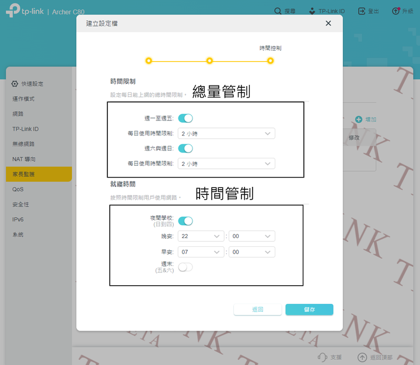The width and height of the screenshot is (420, 365).
Task: Open QoS in the sidebar
Action: [x=17, y=189]
